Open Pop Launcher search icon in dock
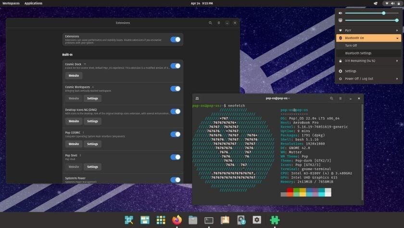The image size is (404, 228). click(x=129, y=220)
